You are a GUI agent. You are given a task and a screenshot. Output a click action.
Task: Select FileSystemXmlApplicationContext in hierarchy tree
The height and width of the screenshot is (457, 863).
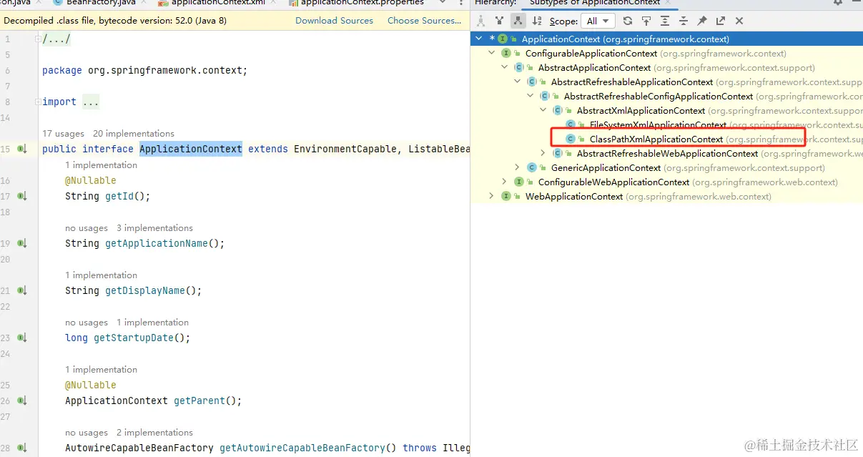coord(666,124)
